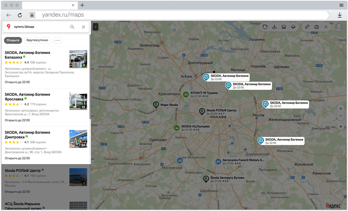348x211 pixels.
Task: Clear the search query with the X
Action: (84, 27)
